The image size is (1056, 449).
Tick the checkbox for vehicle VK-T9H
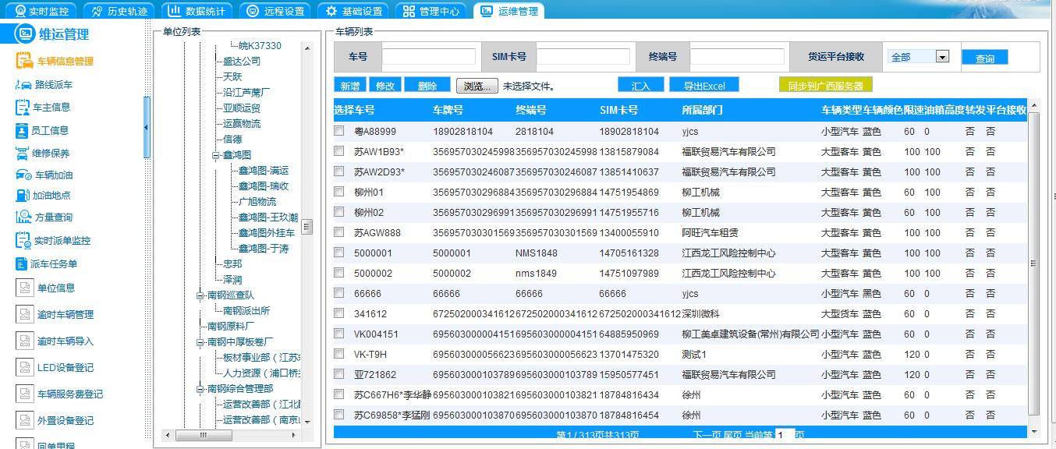[x=339, y=354]
